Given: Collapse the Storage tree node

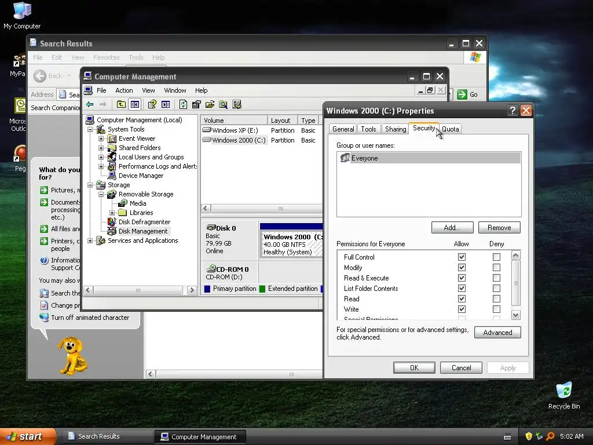Looking at the screenshot, I should click(x=90, y=185).
